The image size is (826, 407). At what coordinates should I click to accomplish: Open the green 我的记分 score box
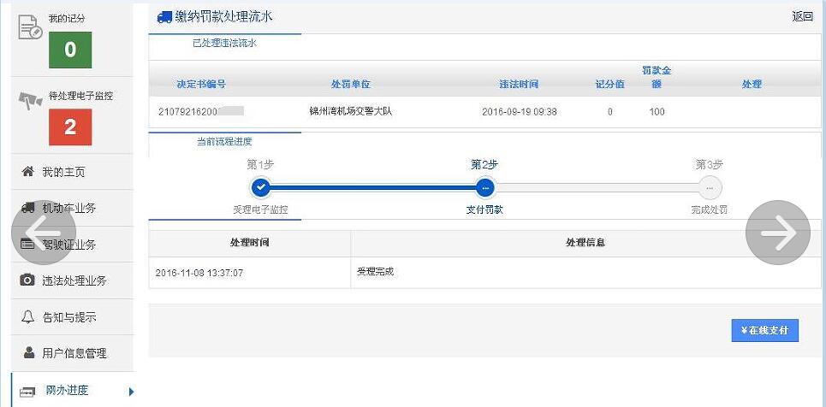(x=70, y=50)
